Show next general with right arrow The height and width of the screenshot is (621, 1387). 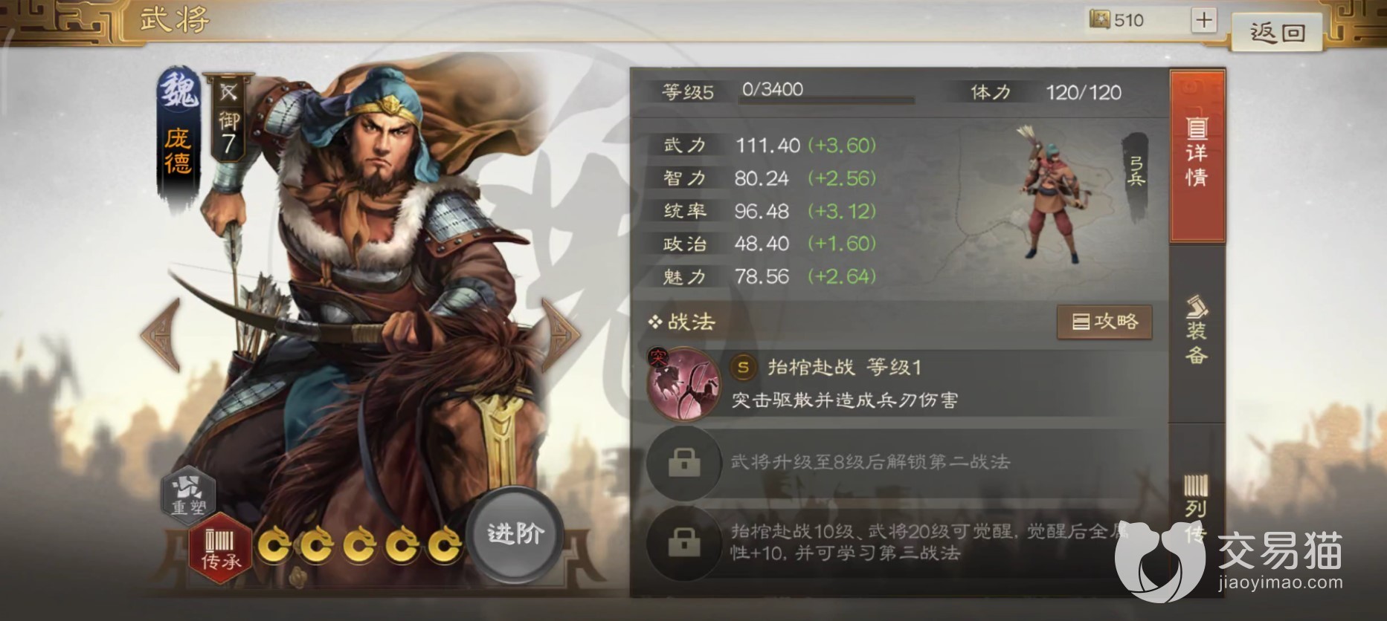coord(560,335)
